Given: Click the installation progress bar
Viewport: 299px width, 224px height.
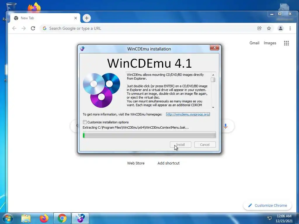Looking at the screenshot, I should [x=149, y=135].
